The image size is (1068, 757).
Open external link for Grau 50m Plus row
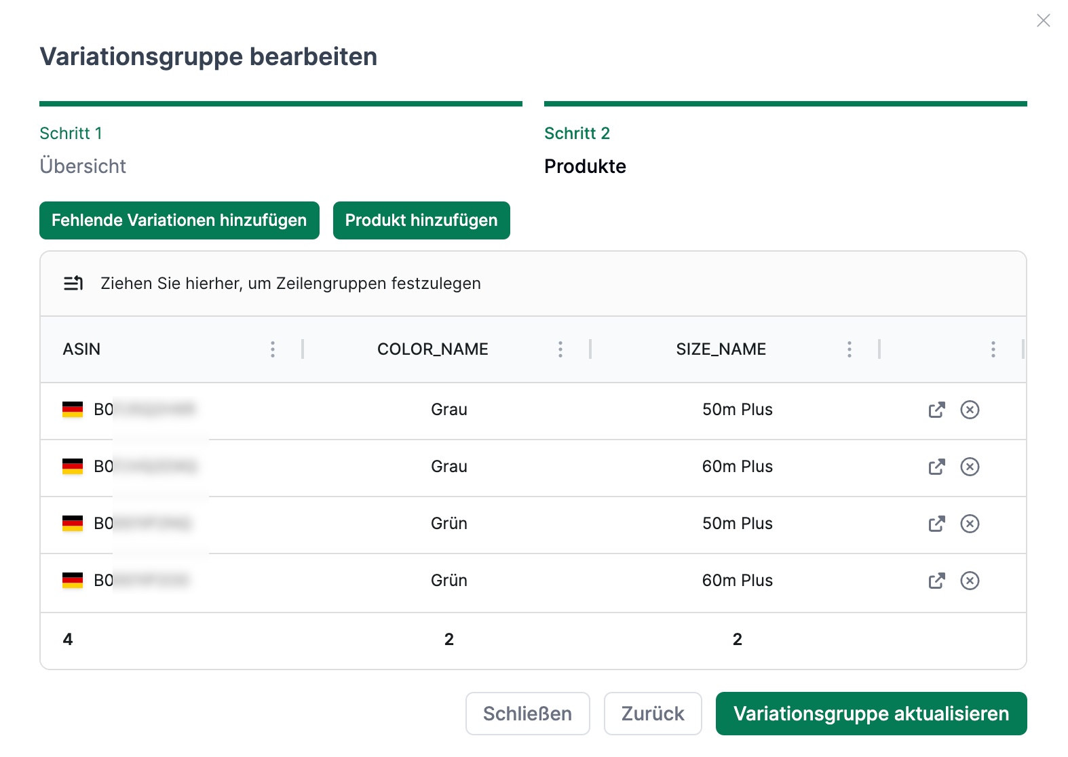click(x=936, y=410)
